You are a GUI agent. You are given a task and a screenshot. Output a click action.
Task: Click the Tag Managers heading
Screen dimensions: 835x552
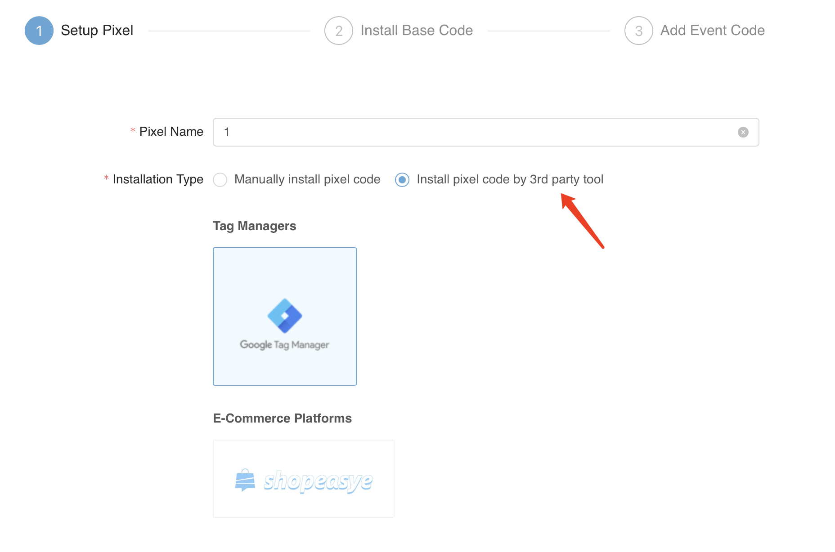click(x=255, y=226)
